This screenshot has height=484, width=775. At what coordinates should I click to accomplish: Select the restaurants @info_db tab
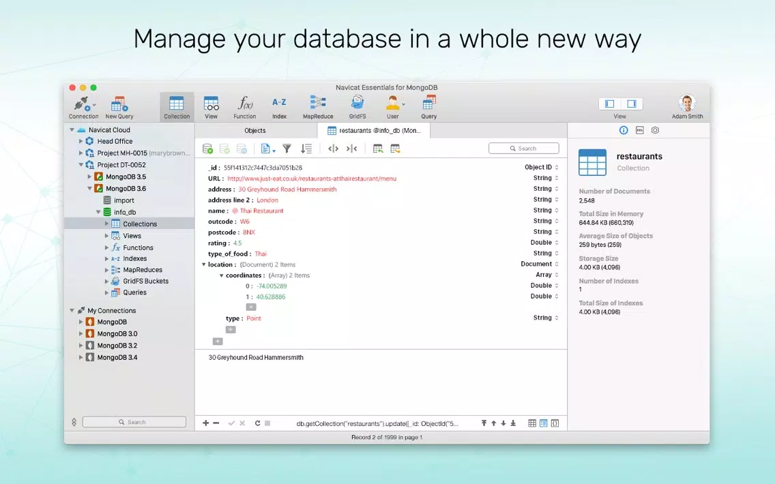(x=374, y=130)
